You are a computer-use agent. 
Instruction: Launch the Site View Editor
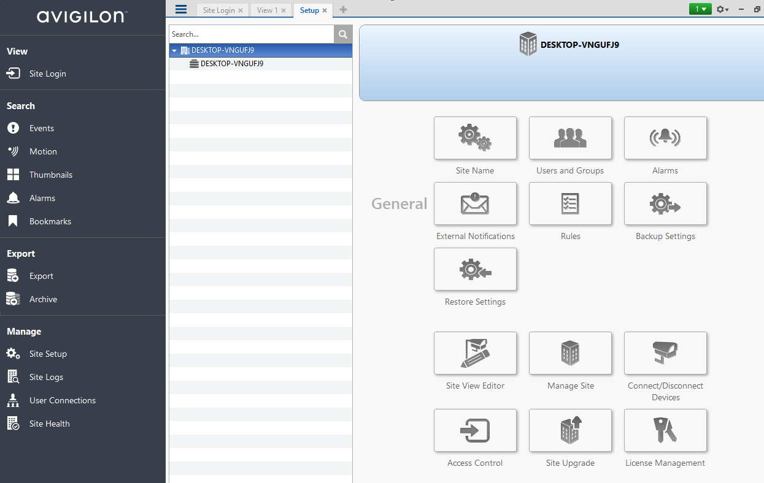pyautogui.click(x=475, y=353)
